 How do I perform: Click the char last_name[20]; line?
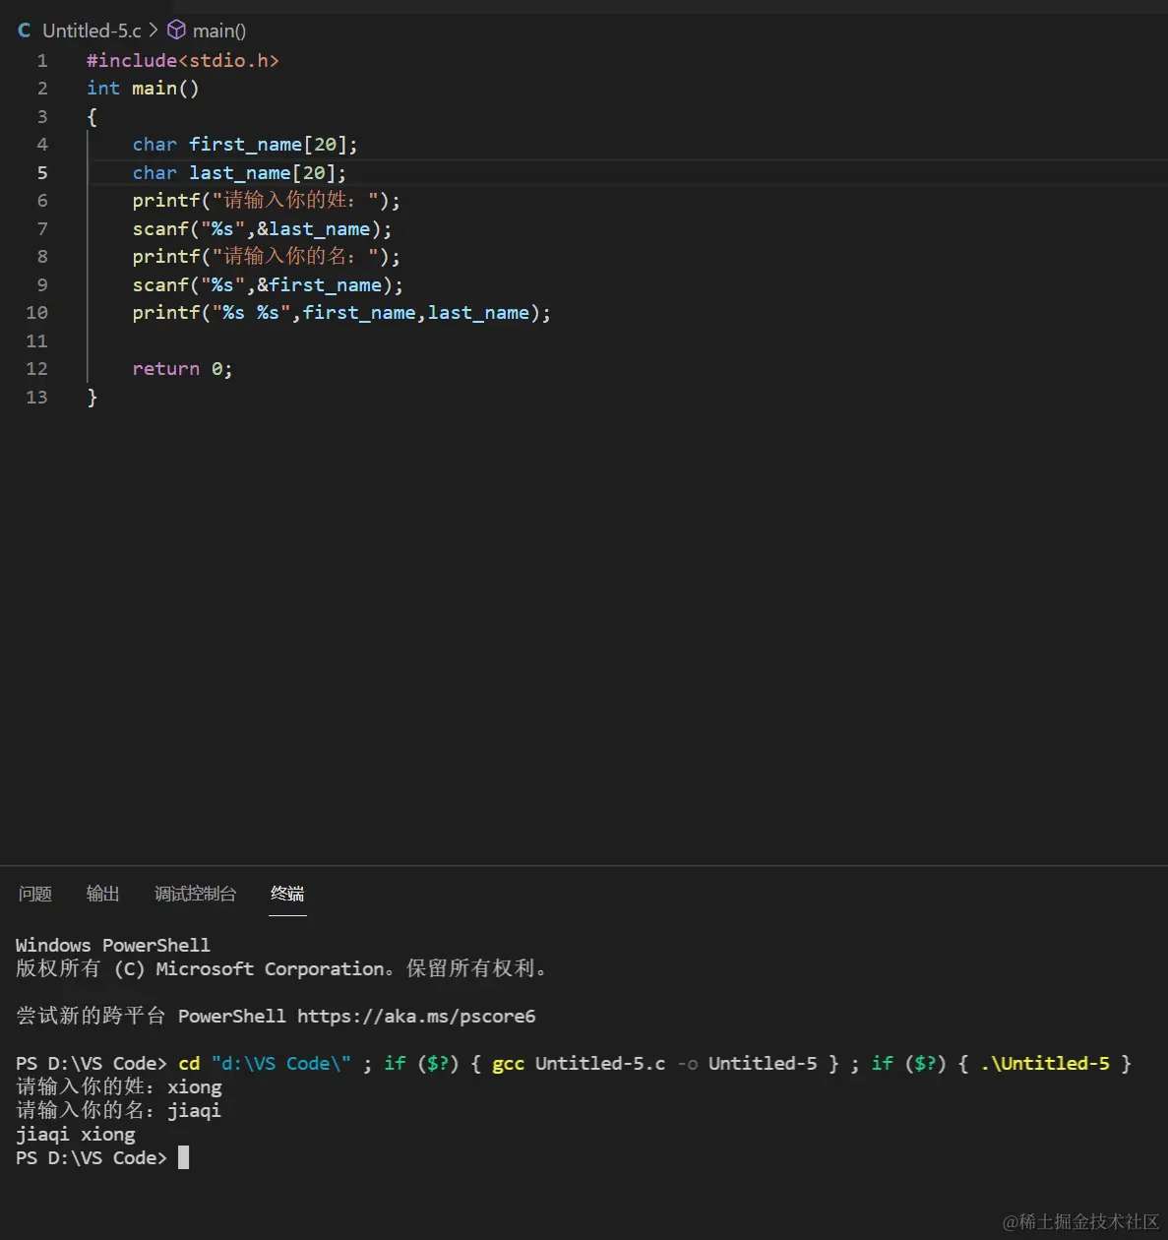[239, 173]
